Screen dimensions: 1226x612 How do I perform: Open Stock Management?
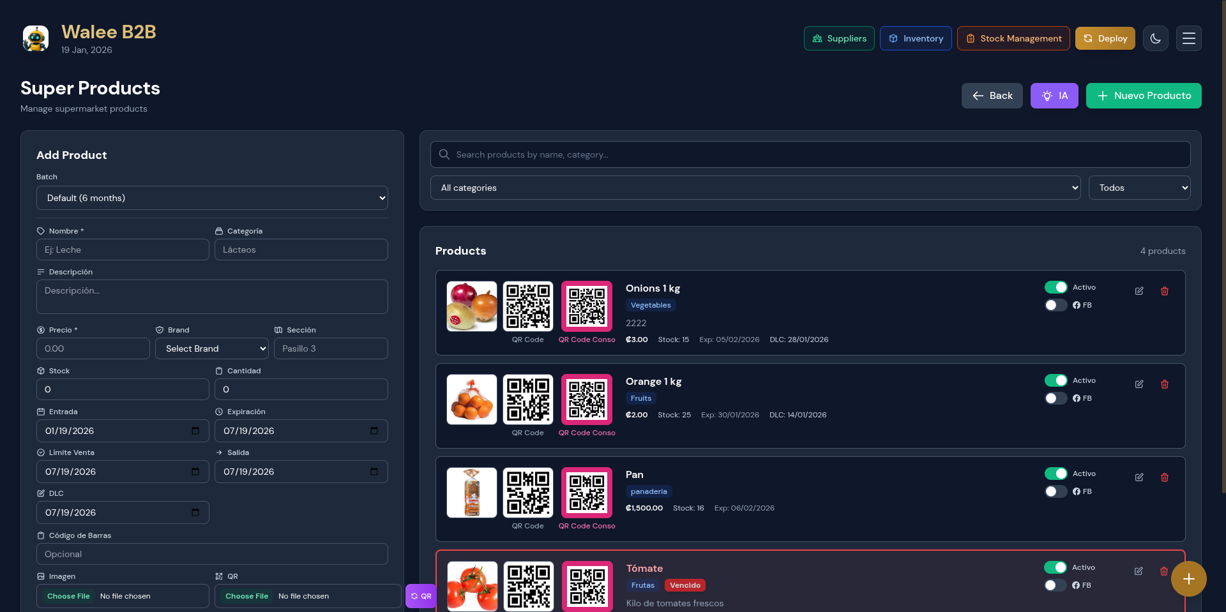1013,38
